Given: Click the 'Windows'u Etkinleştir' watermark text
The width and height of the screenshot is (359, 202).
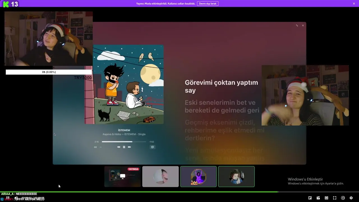Looking at the screenshot, I should [305, 179].
